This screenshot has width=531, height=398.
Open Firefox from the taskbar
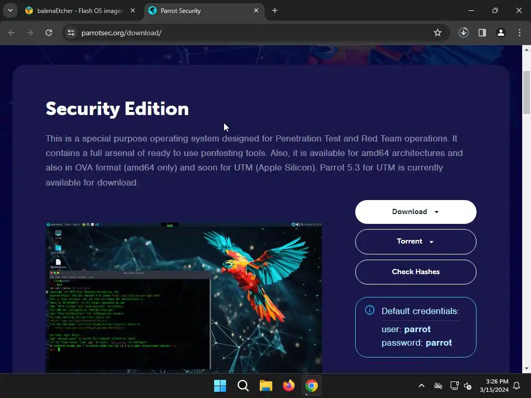[x=289, y=386]
